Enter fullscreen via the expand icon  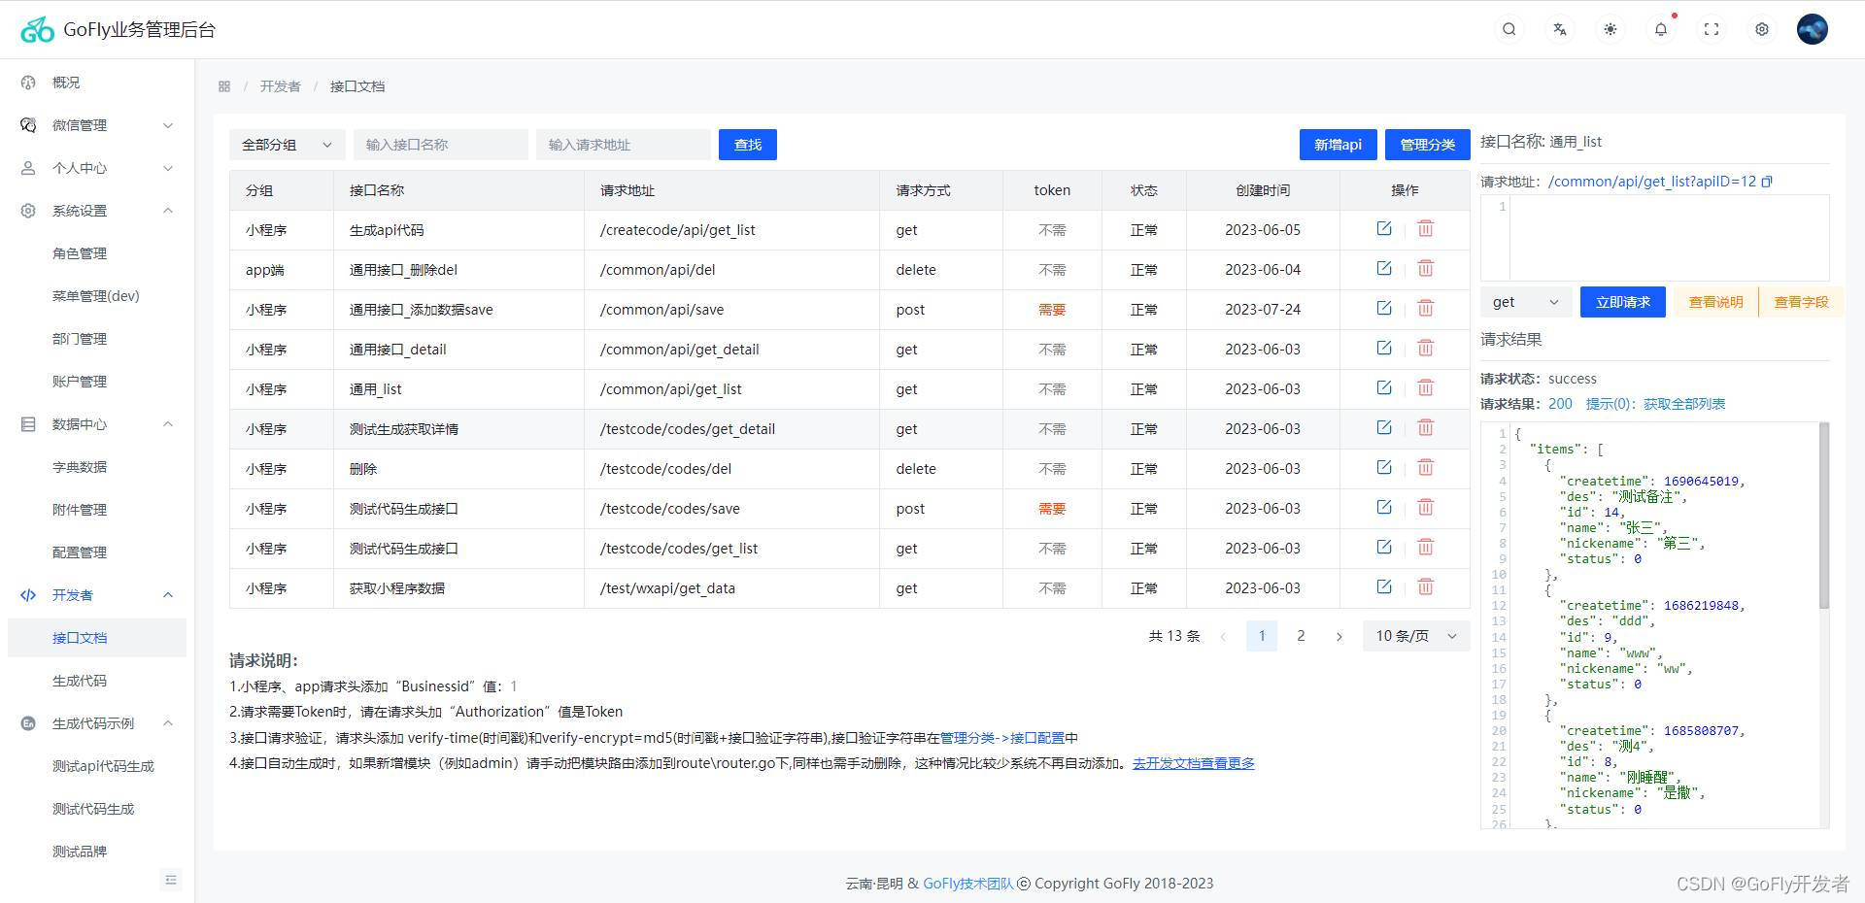pos(1712,29)
